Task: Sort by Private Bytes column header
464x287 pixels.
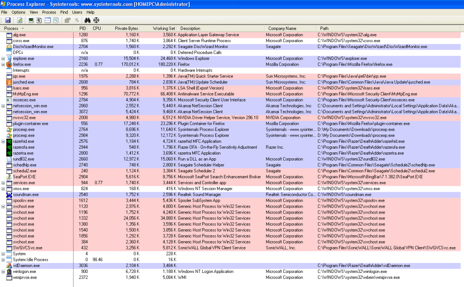Action: point(126,28)
